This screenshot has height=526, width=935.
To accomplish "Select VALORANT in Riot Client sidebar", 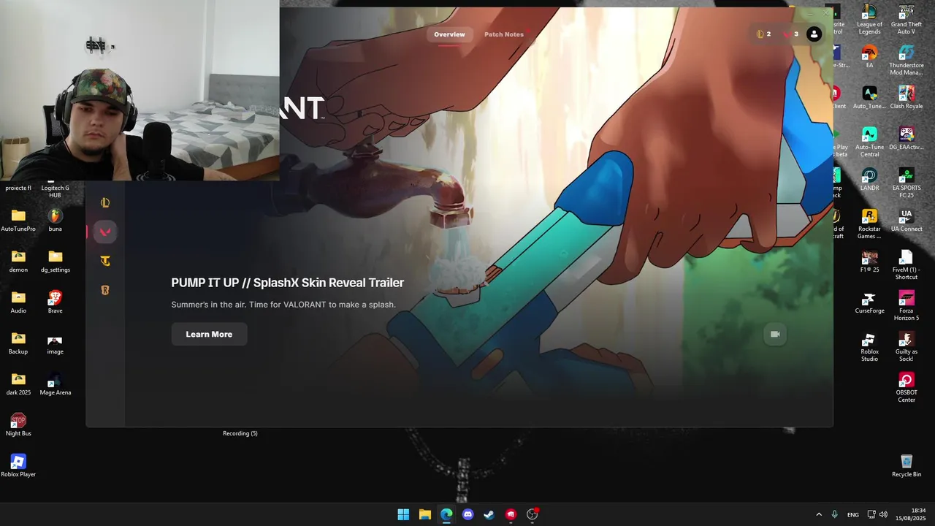I will click(105, 232).
